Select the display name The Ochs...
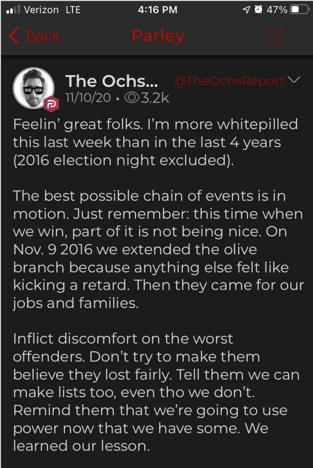Image resolution: width=313 pixels, height=468 pixels. coord(112,81)
